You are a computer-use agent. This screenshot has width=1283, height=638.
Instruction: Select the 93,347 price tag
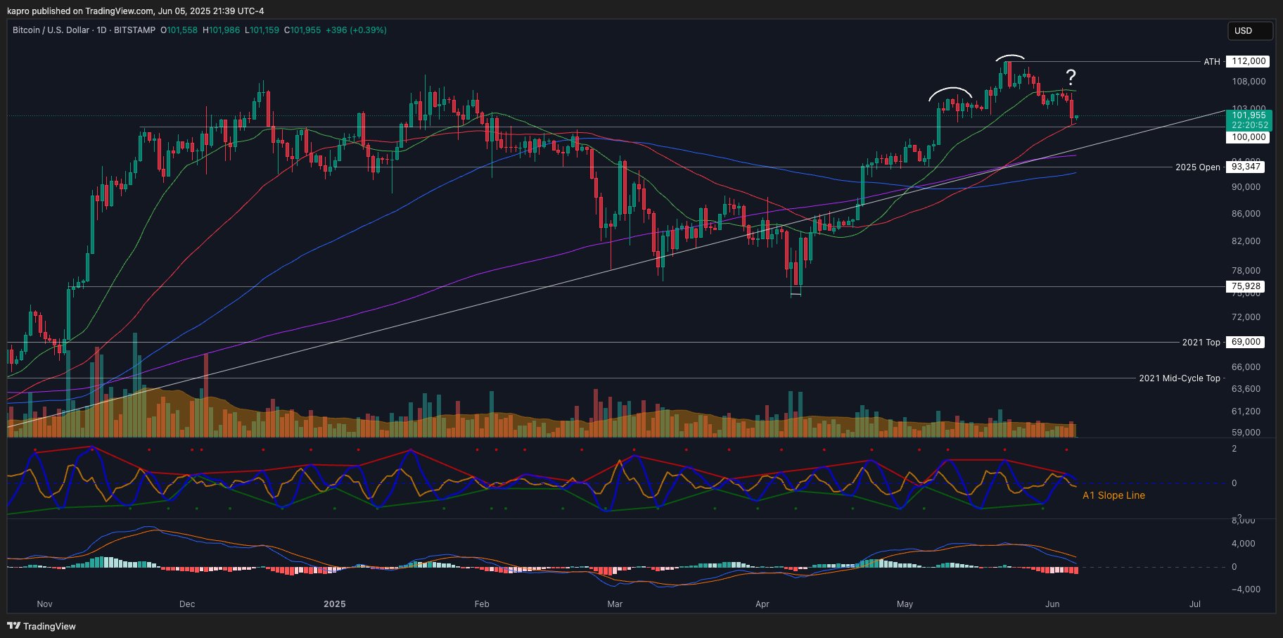(1246, 167)
